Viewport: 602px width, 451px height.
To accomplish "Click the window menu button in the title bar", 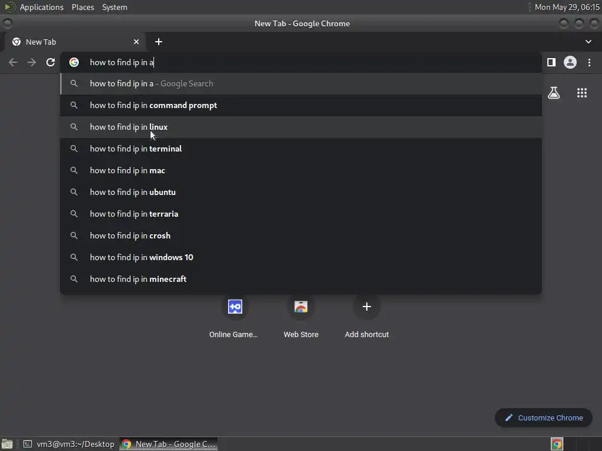I will (x=7, y=23).
